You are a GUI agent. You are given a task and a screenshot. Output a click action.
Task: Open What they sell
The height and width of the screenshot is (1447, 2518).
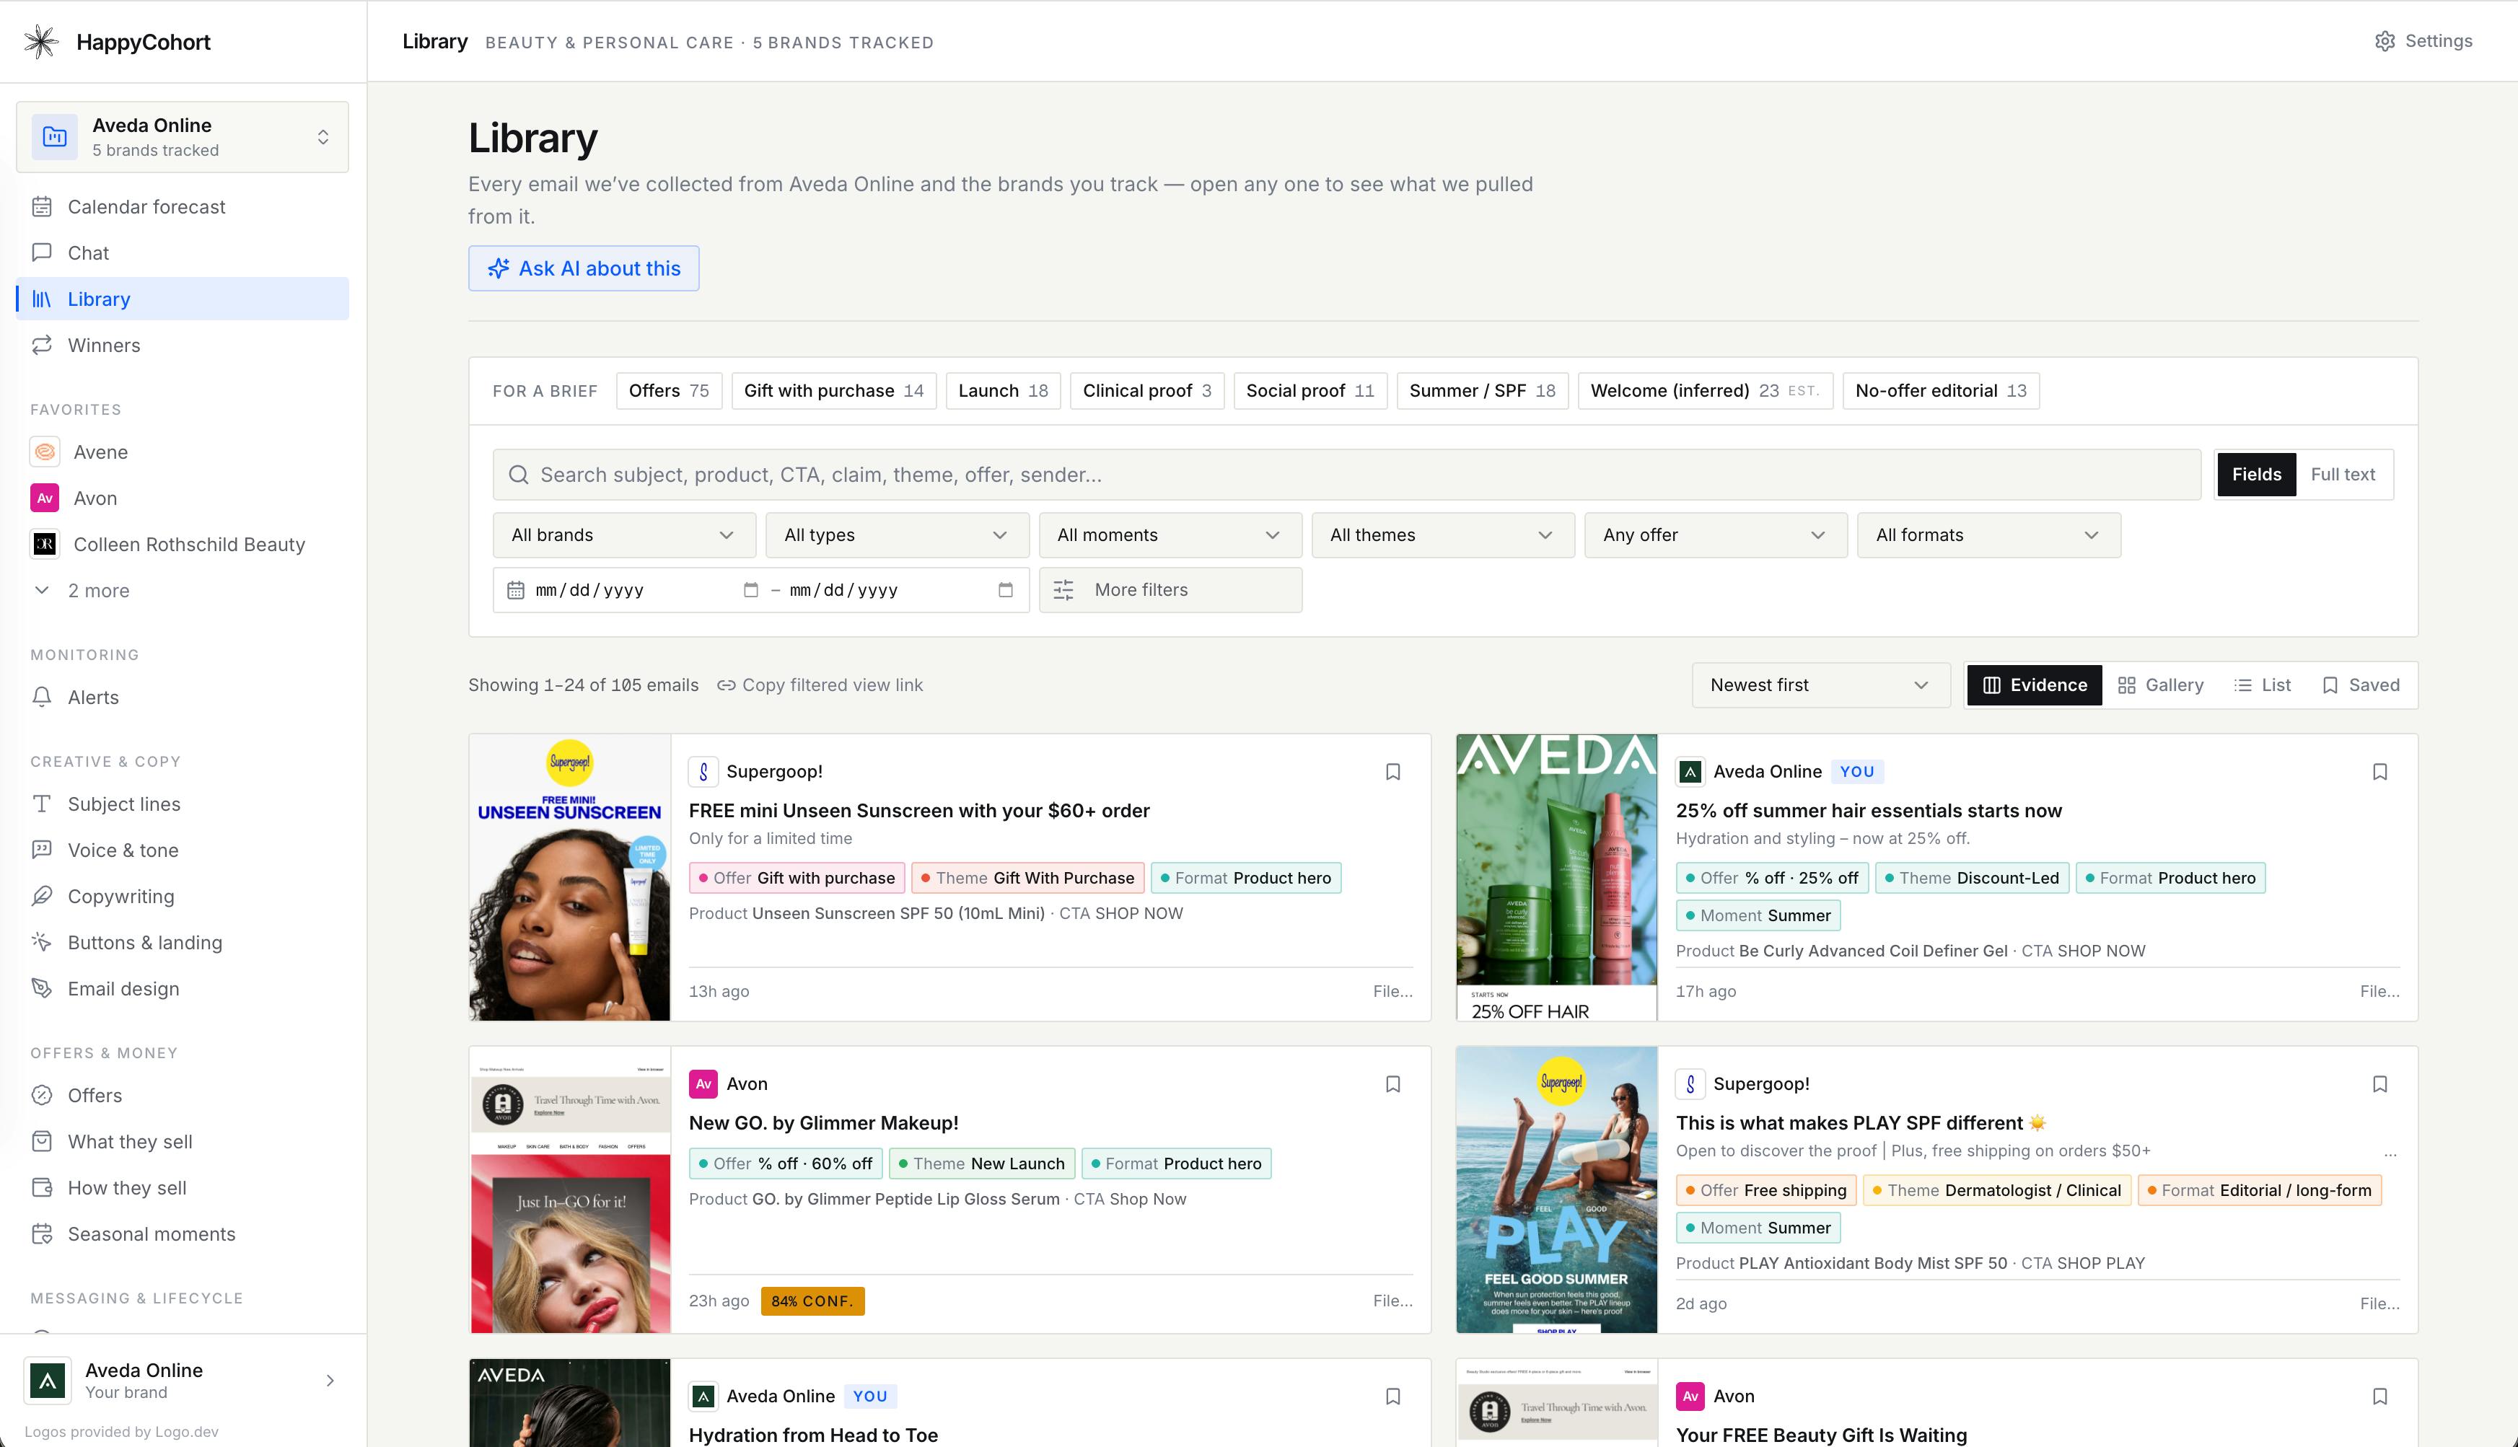(x=183, y=1141)
